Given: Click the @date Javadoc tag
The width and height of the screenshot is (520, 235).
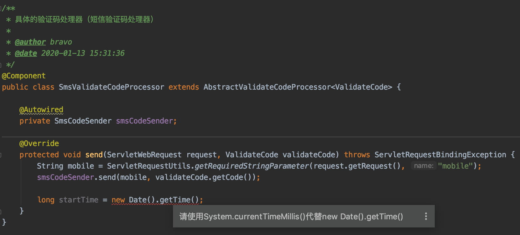Looking at the screenshot, I should (26, 53).
